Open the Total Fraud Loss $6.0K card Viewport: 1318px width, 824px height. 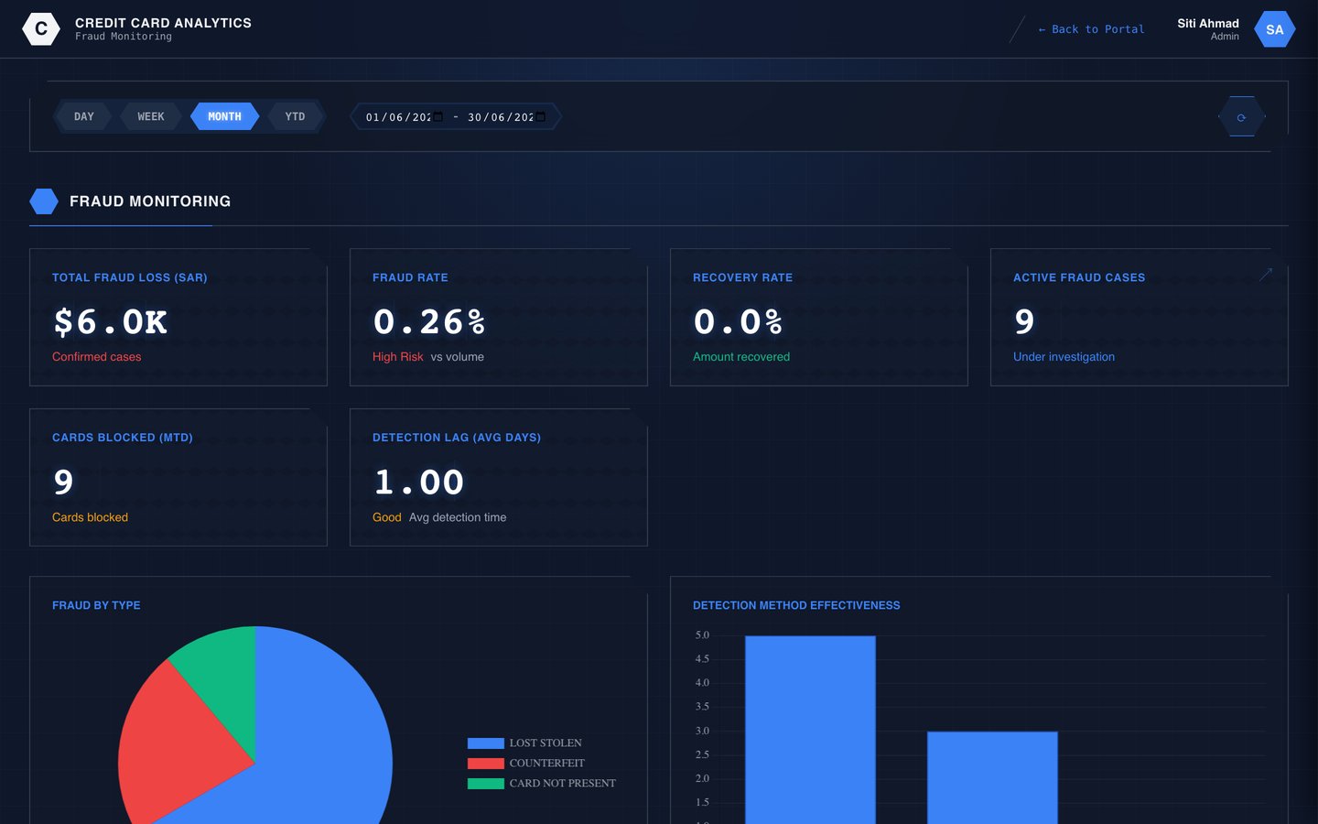click(178, 317)
